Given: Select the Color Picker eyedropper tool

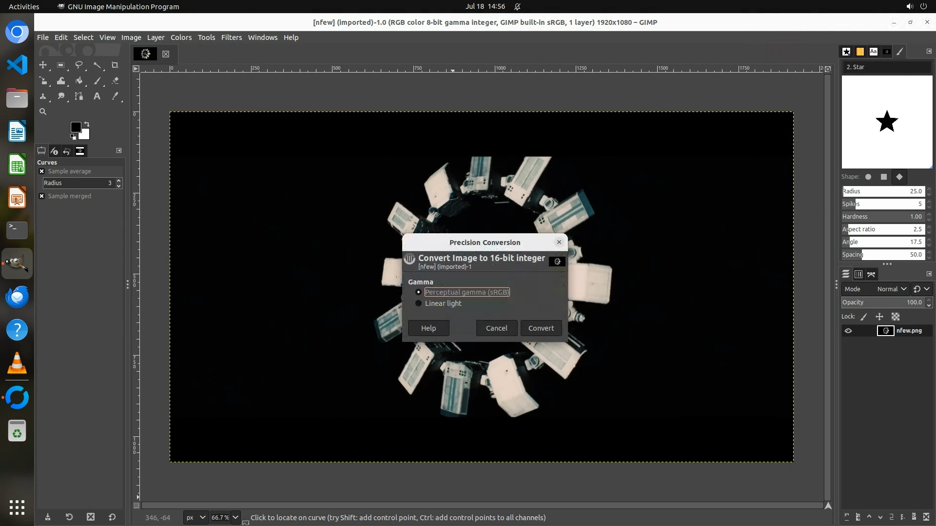Looking at the screenshot, I should (x=115, y=96).
